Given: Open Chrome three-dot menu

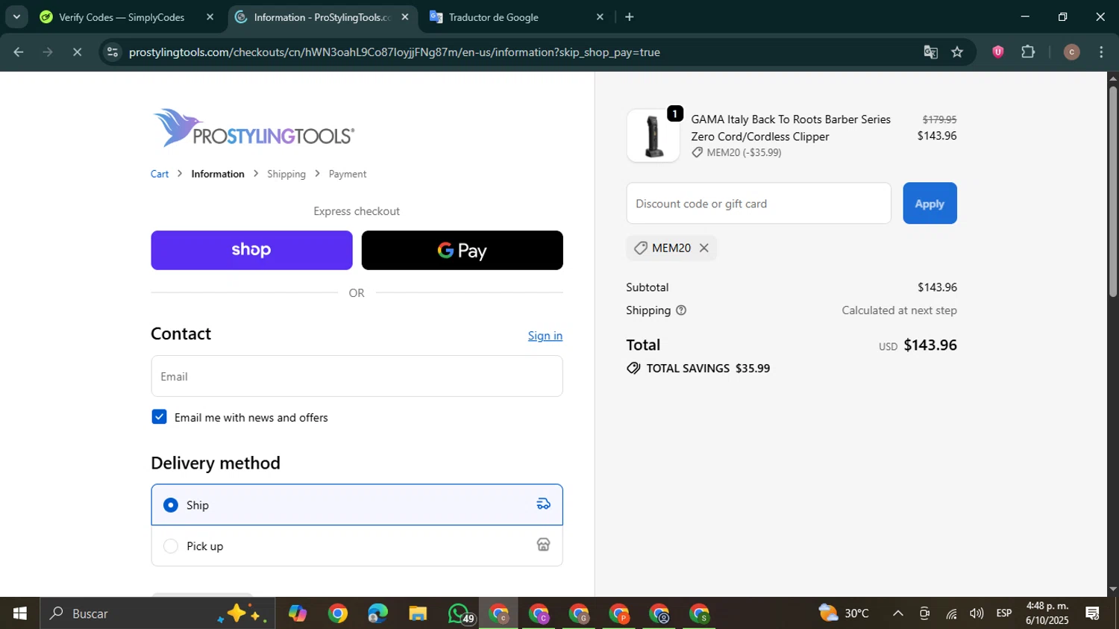Looking at the screenshot, I should click(1101, 52).
